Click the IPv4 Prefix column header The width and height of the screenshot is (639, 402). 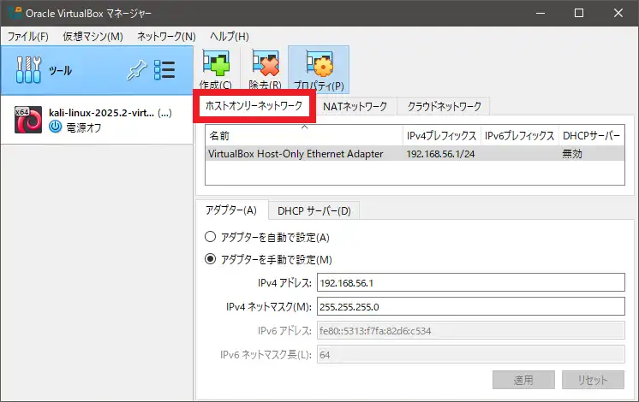[x=442, y=135]
